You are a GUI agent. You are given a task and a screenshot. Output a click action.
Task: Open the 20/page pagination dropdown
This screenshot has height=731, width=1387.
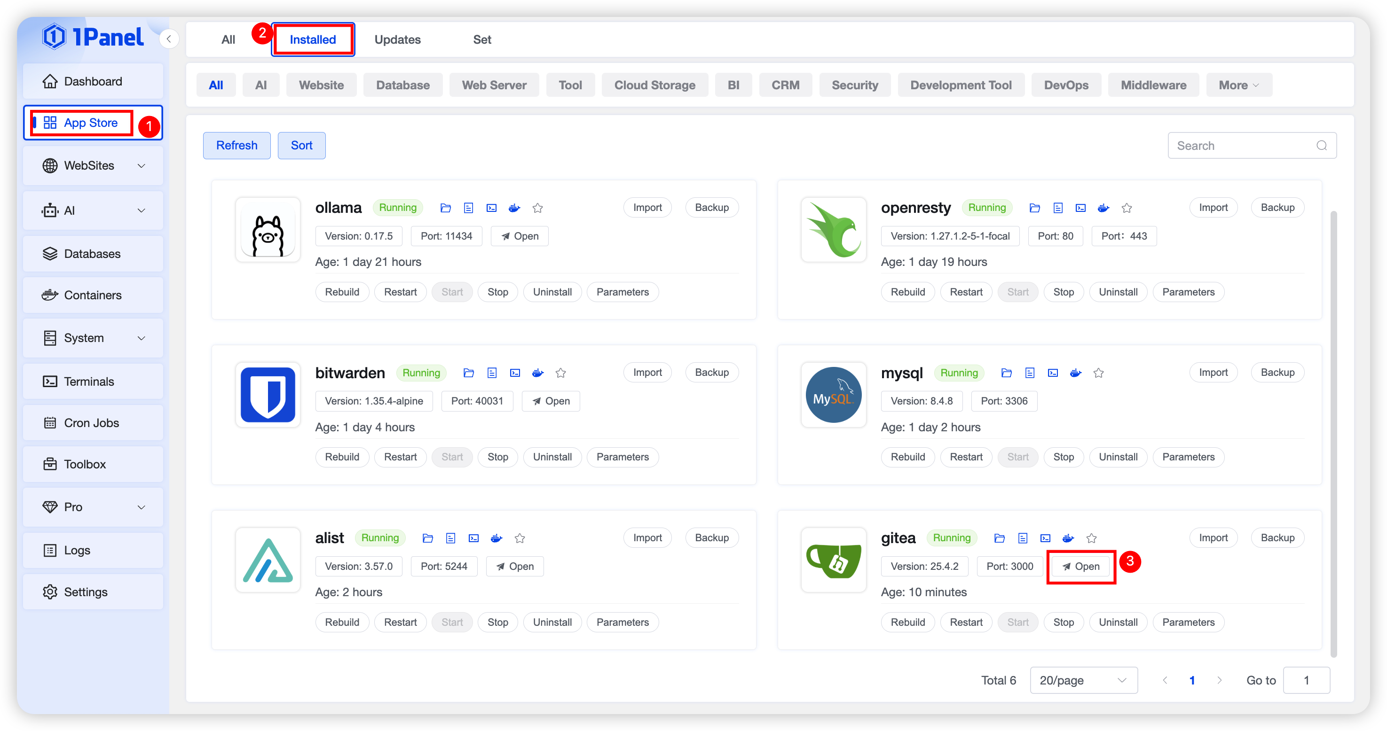coord(1083,680)
